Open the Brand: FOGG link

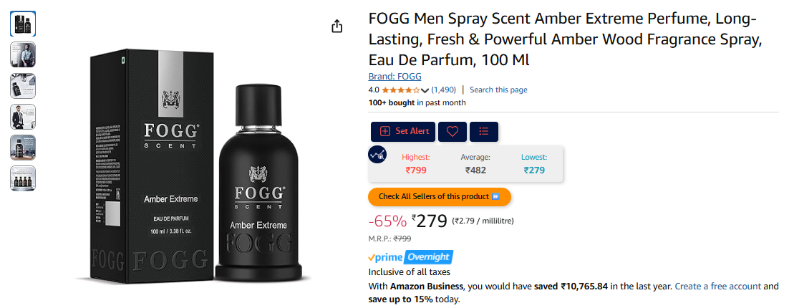[394, 77]
